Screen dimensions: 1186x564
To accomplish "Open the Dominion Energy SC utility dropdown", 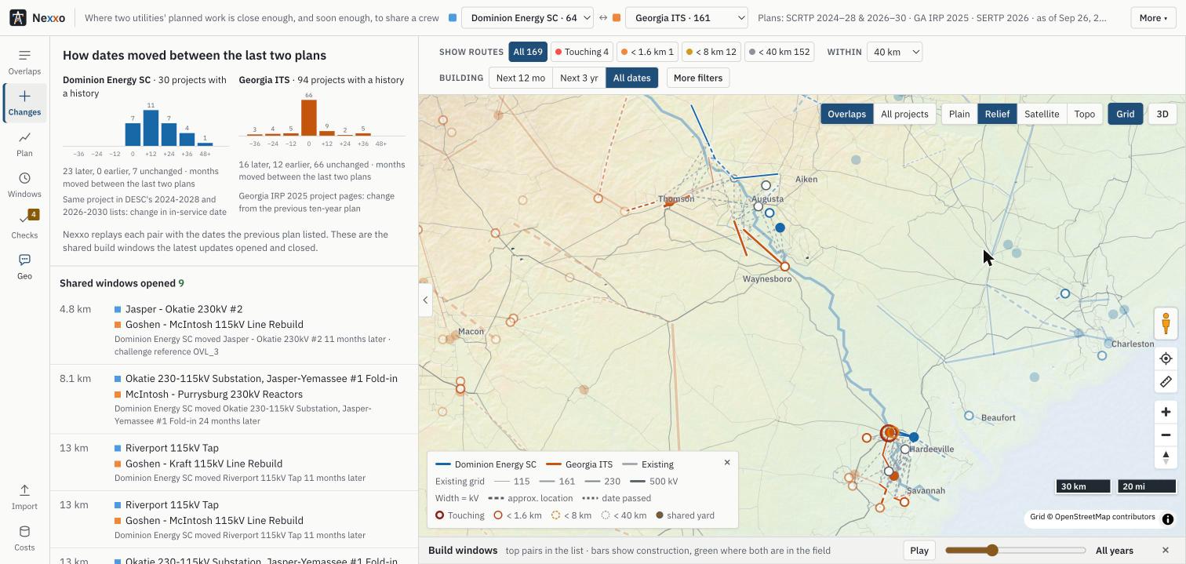I will coord(527,17).
